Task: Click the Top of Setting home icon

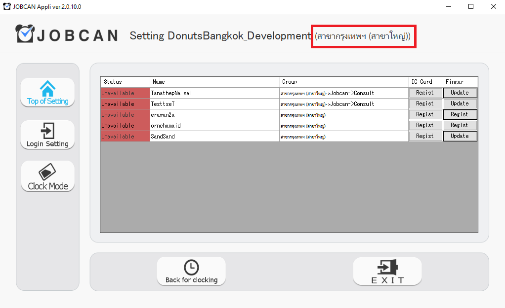Action: coord(47,89)
